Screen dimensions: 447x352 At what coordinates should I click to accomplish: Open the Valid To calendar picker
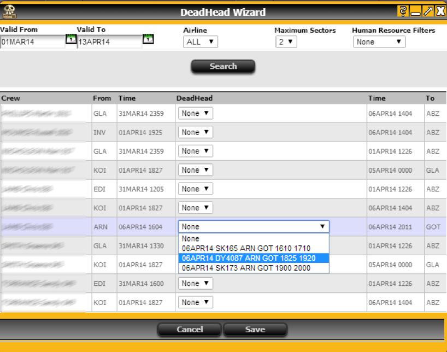(148, 39)
